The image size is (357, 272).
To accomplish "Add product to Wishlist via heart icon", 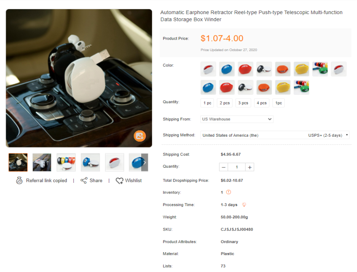I will 120,181.
